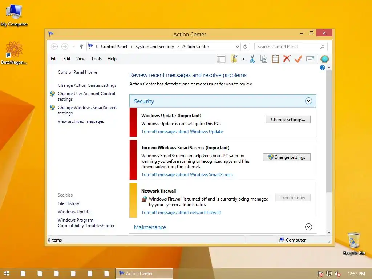Image resolution: width=372 pixels, height=279 pixels.
Task: Click the muted volume tray icon
Action: click(x=337, y=274)
